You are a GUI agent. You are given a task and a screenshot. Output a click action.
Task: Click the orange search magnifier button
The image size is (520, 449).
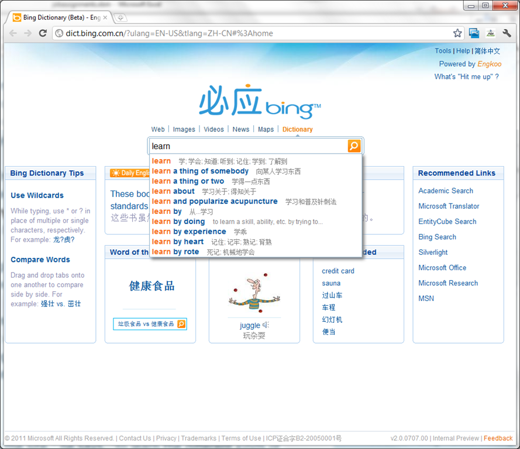(354, 146)
